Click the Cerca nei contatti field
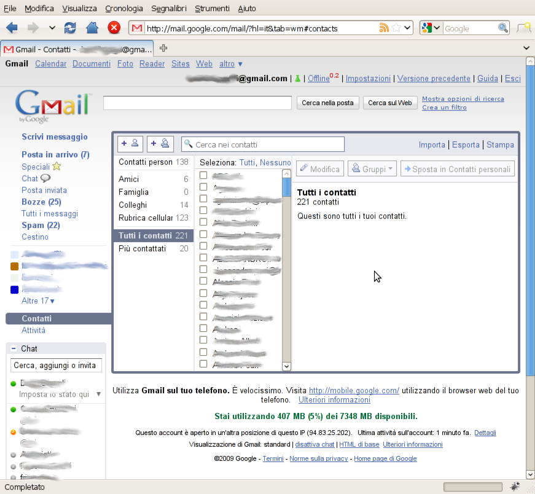The image size is (535, 494). click(x=263, y=144)
